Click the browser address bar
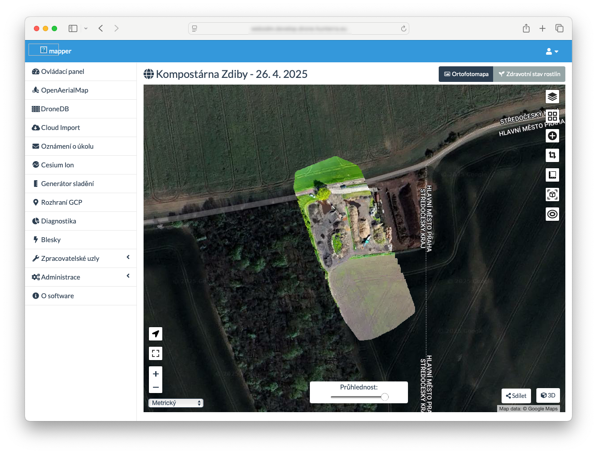The image size is (597, 454). 298,28
